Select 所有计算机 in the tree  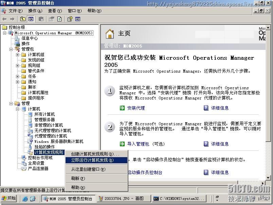pos(44,114)
